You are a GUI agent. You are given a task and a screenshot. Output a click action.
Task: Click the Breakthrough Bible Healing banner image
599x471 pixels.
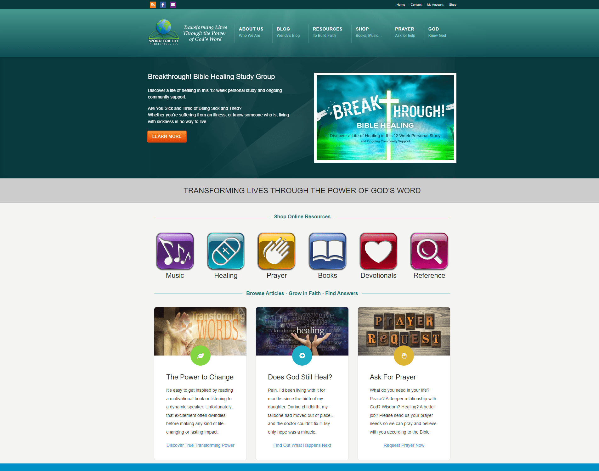[385, 118]
